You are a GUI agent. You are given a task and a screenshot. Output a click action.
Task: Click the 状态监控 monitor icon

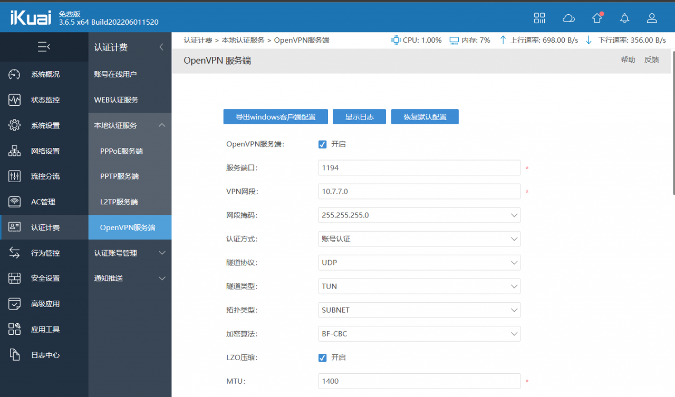click(x=14, y=100)
